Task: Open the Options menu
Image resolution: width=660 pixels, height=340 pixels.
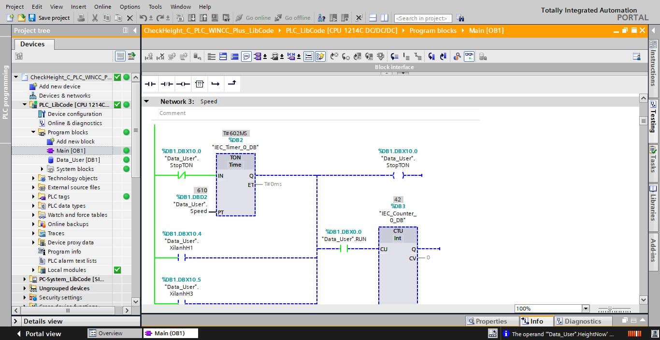Action: pos(130,7)
